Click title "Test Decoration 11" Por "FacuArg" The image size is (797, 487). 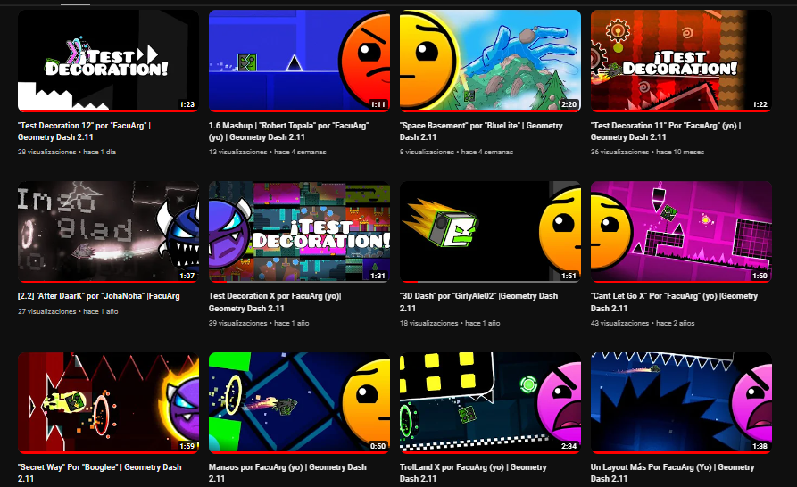[665, 131]
